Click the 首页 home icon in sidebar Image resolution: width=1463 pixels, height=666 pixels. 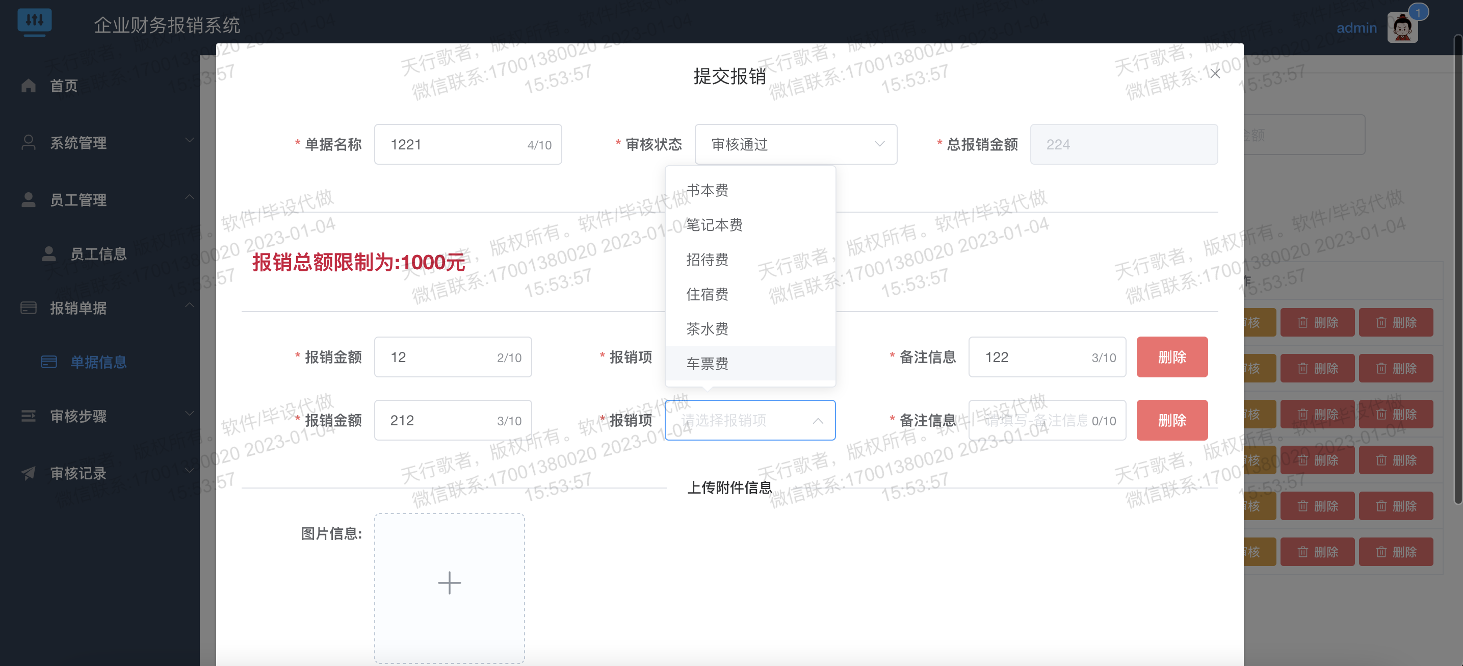tap(28, 85)
